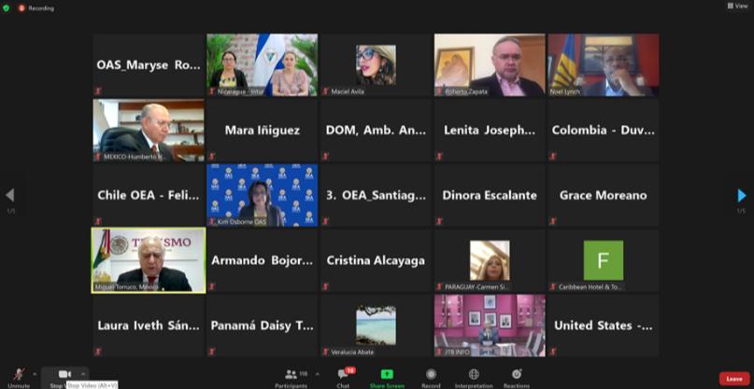
Task: Click the muted mic icon on Dinora Escalante tile
Action: point(439,221)
